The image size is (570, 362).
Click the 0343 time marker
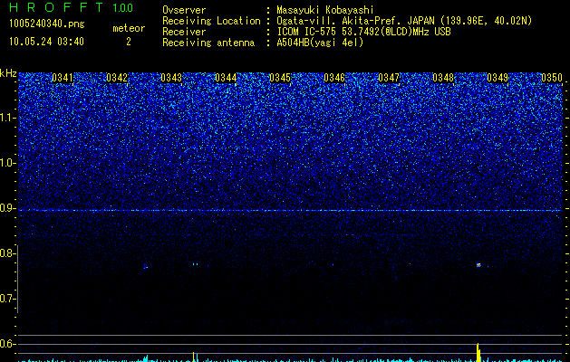(171, 78)
